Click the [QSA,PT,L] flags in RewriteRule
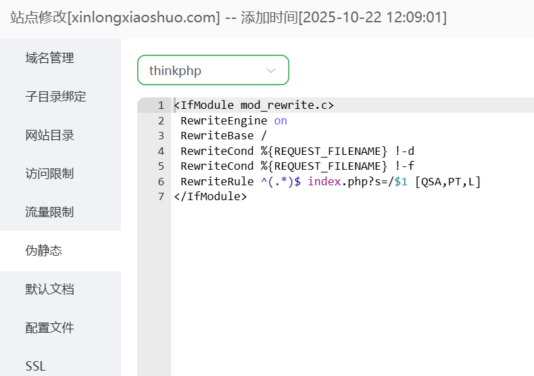This screenshot has height=376, width=534. pos(447,182)
